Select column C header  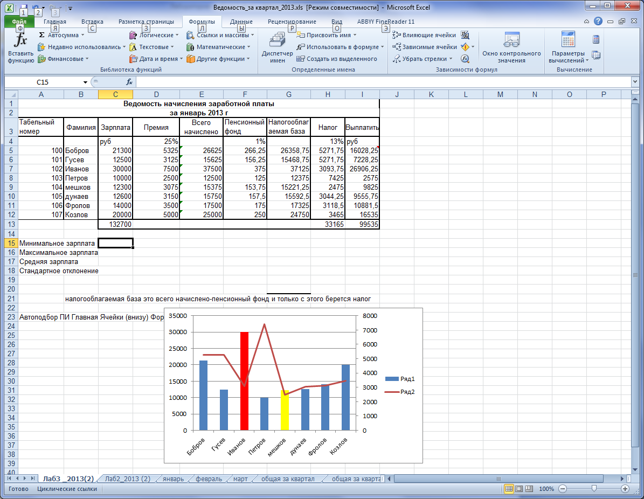click(x=115, y=94)
